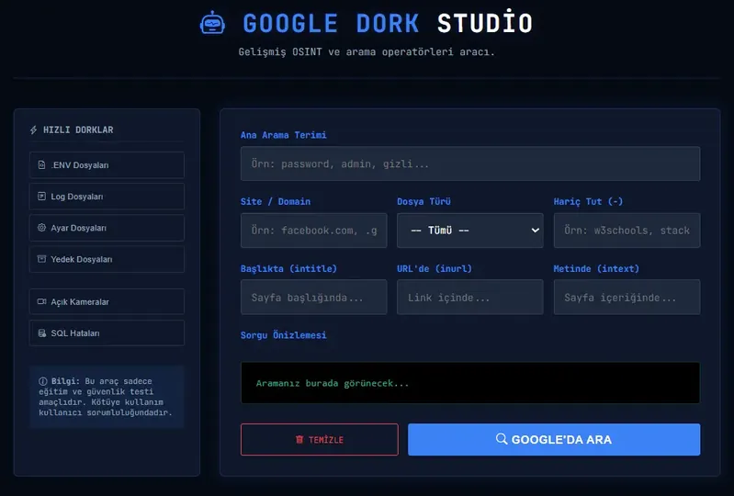The width and height of the screenshot is (734, 496).
Task: Click the robot logo icon in header
Action: 212,23
